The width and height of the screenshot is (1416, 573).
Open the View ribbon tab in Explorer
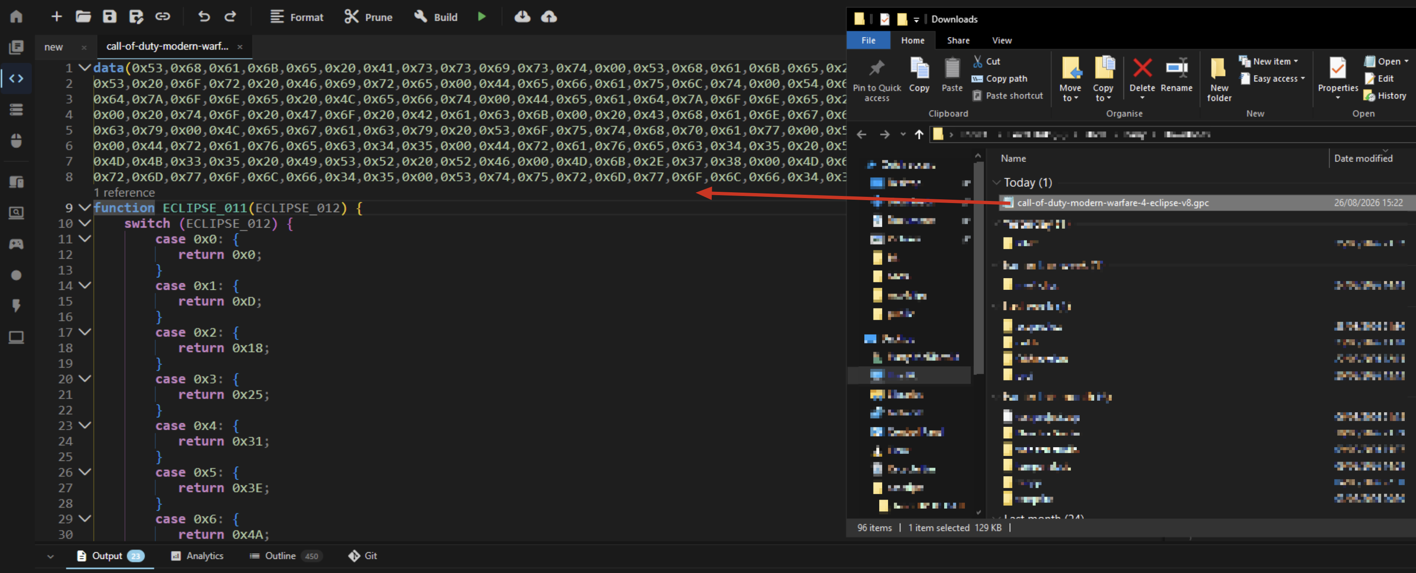point(1002,41)
